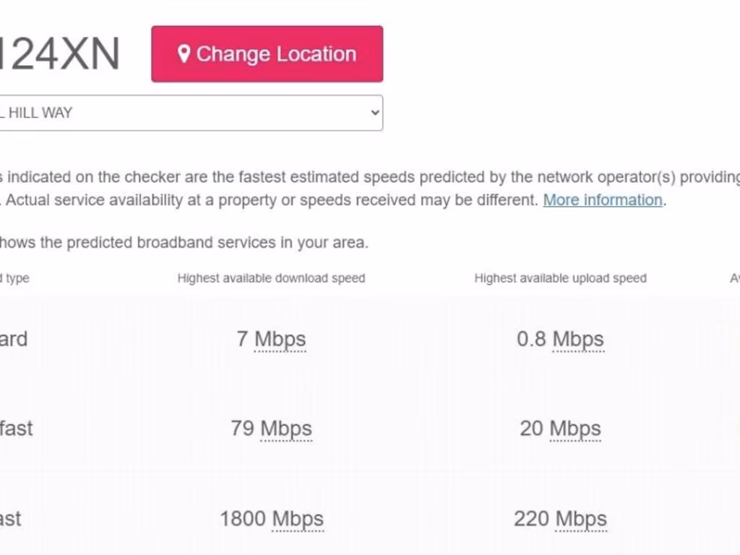This screenshot has height=555, width=740.
Task: Expand the address list chevron arrow
Action: pos(374,113)
